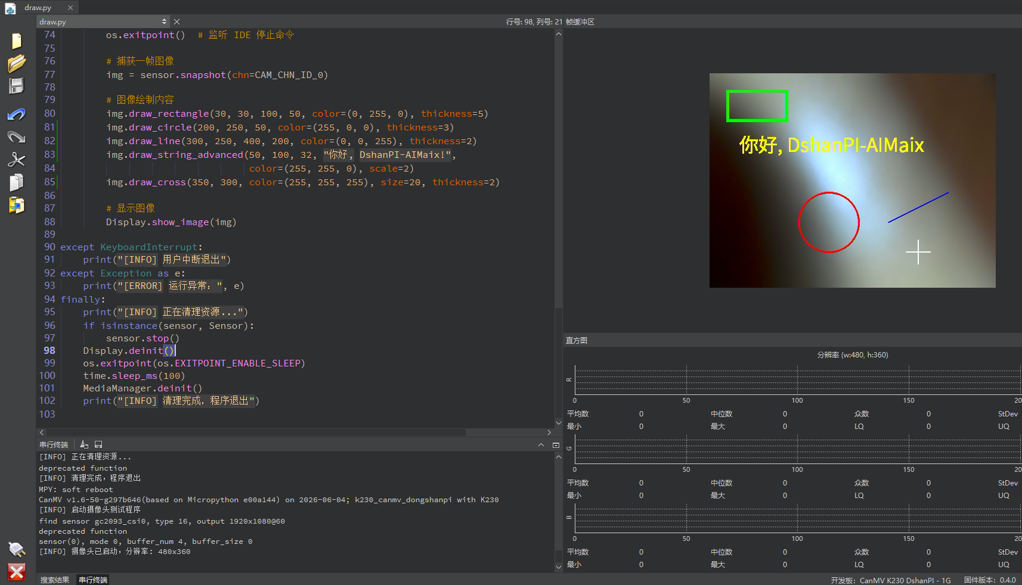Close the draw.py tab

pos(70,8)
